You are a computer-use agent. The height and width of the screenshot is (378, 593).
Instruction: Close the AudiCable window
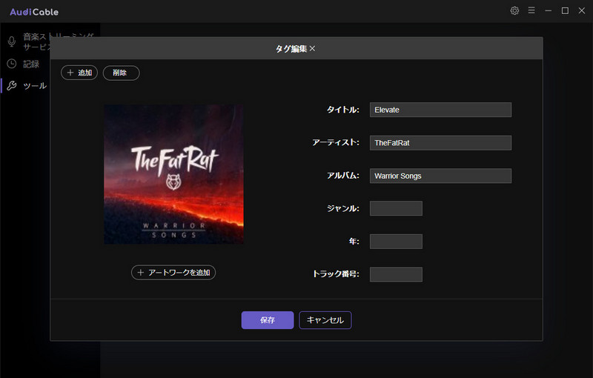click(x=582, y=10)
